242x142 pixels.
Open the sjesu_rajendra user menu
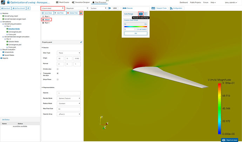click(231, 2)
